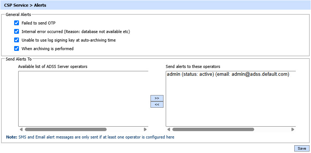
Task: Save the alert settings
Action: (x=302, y=148)
